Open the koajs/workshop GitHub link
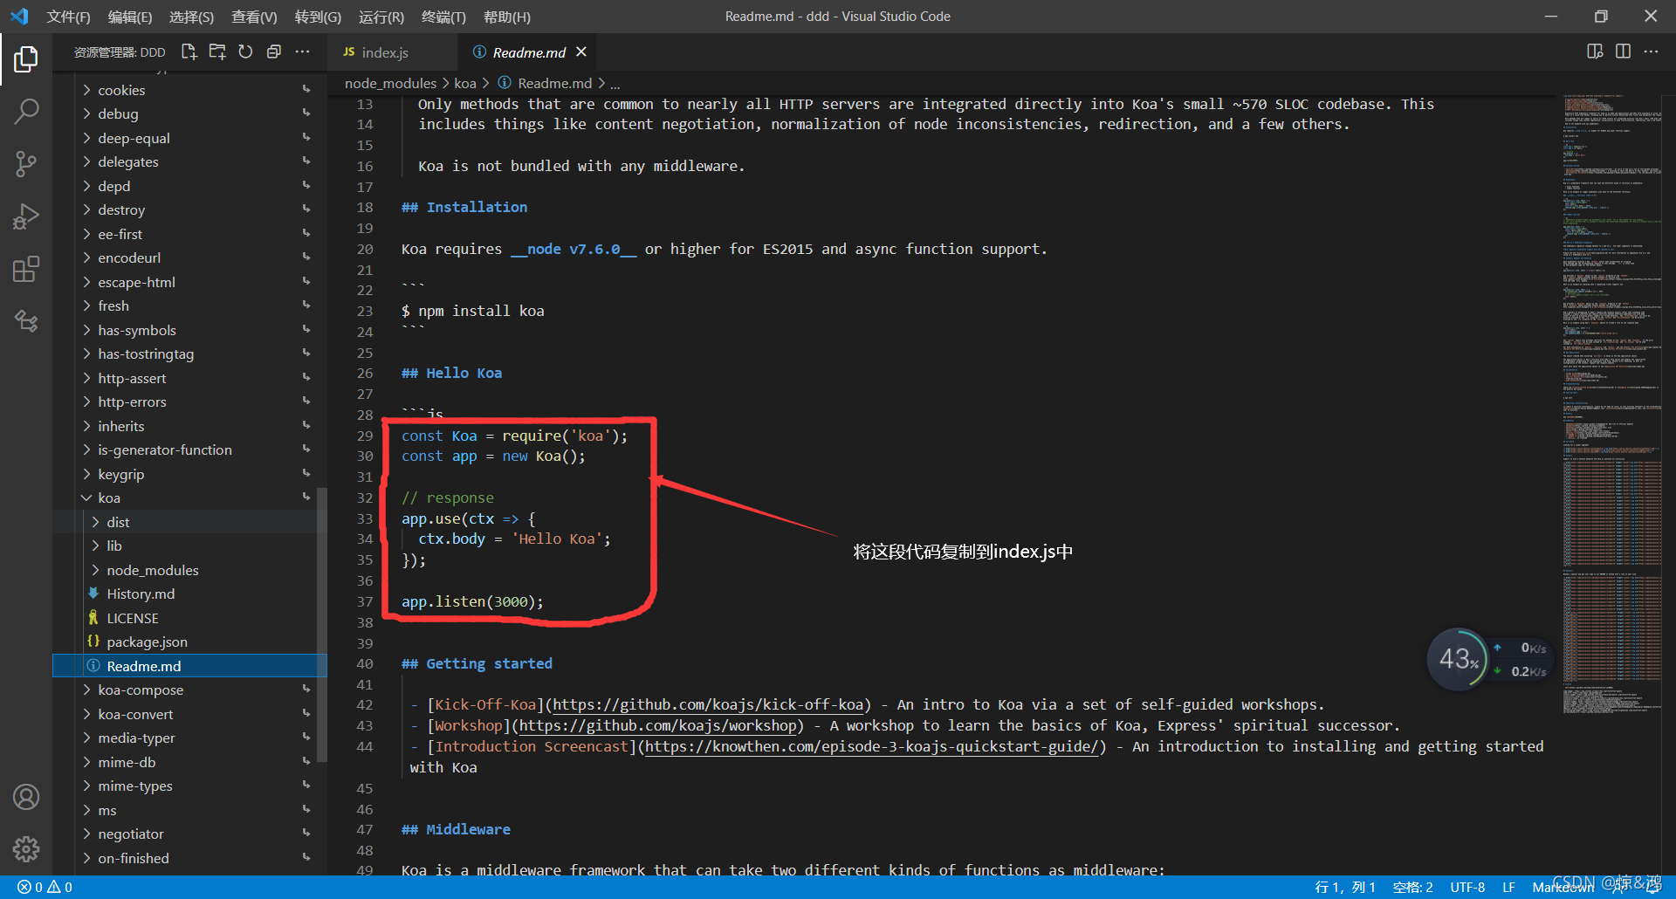The height and width of the screenshot is (899, 1676). coord(658,725)
